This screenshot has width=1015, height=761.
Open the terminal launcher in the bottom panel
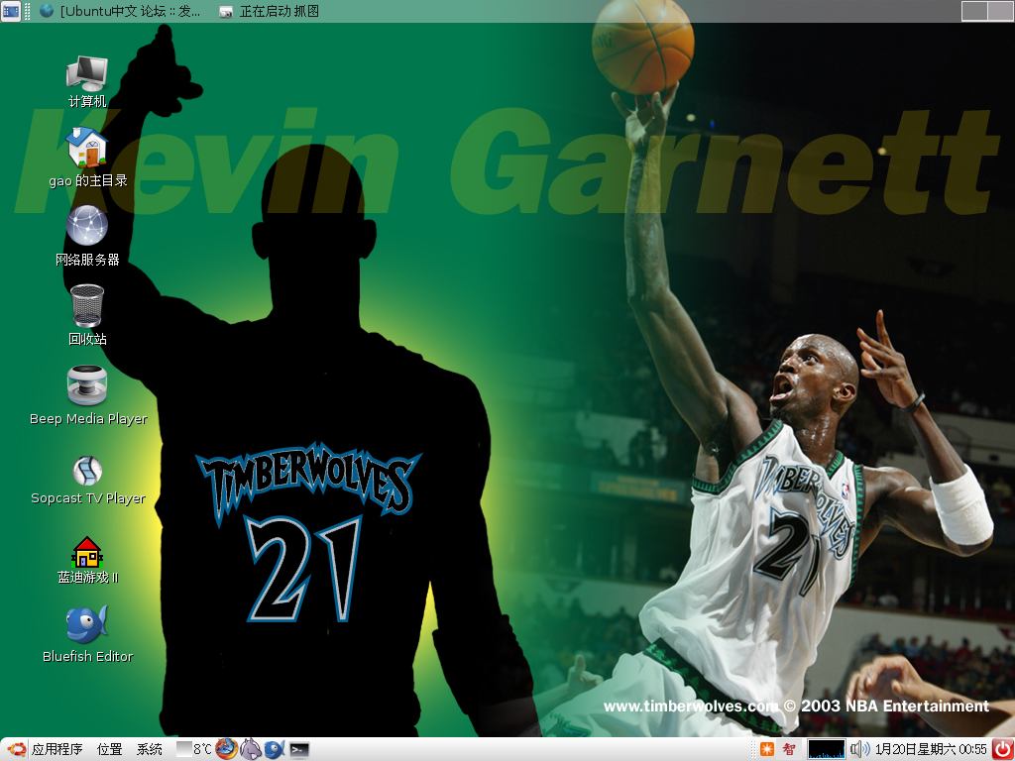tap(298, 749)
